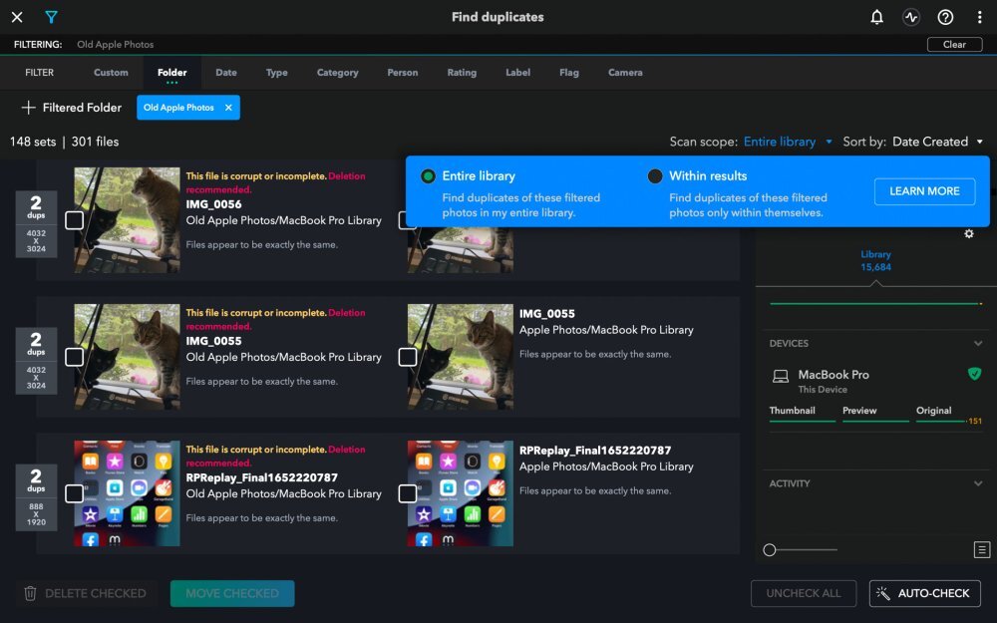
Task: Remove the Old Apple Photos filter chip
Action: pos(228,108)
